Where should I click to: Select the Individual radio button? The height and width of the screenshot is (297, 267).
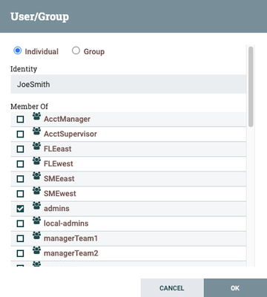tap(17, 50)
